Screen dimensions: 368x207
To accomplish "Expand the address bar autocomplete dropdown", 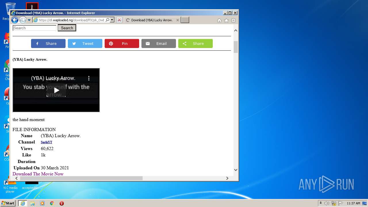I will (x=112, y=20).
